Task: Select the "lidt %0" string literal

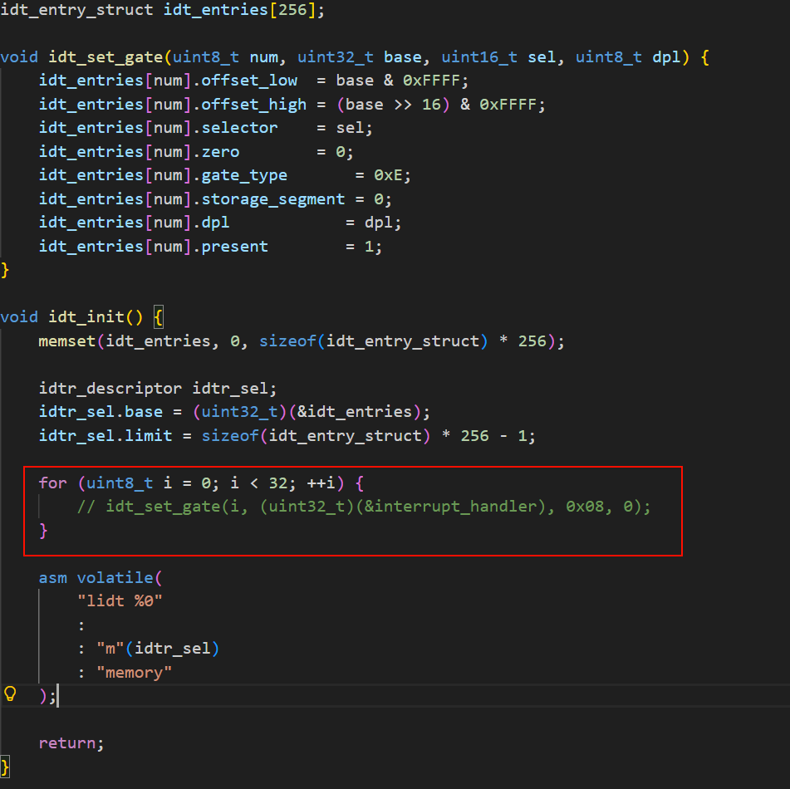Action: pos(120,600)
